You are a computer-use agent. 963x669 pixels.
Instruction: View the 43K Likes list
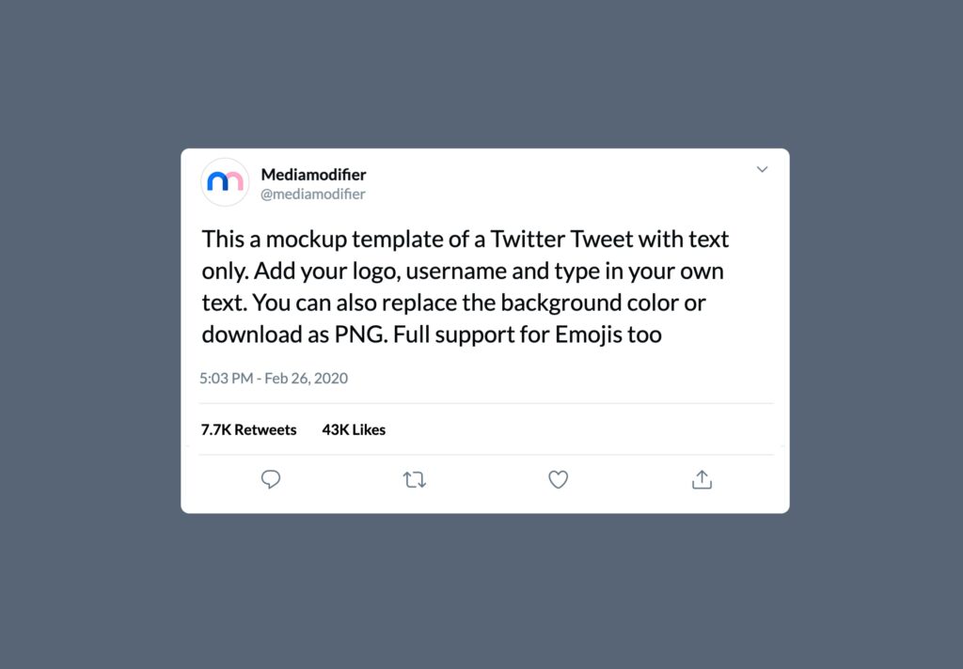[x=354, y=429]
